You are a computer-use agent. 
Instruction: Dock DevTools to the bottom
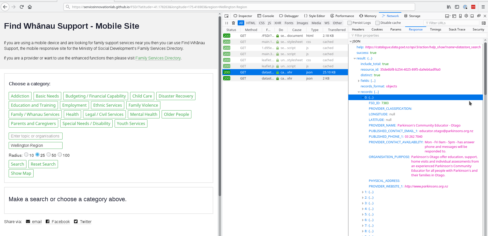(x=472, y=16)
